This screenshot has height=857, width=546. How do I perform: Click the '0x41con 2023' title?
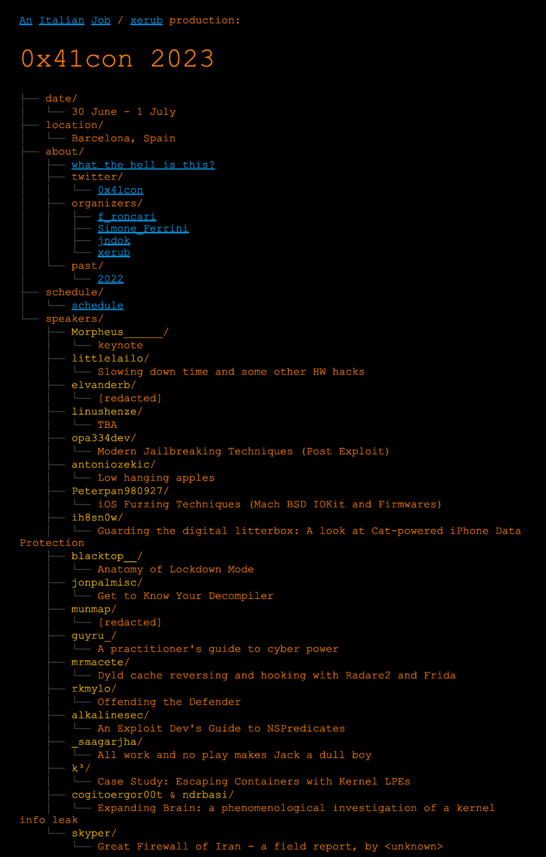click(x=117, y=59)
